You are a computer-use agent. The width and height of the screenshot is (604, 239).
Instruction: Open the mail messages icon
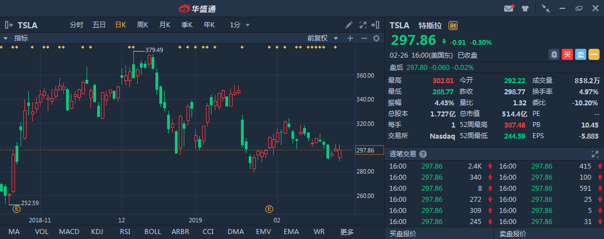click(x=509, y=8)
